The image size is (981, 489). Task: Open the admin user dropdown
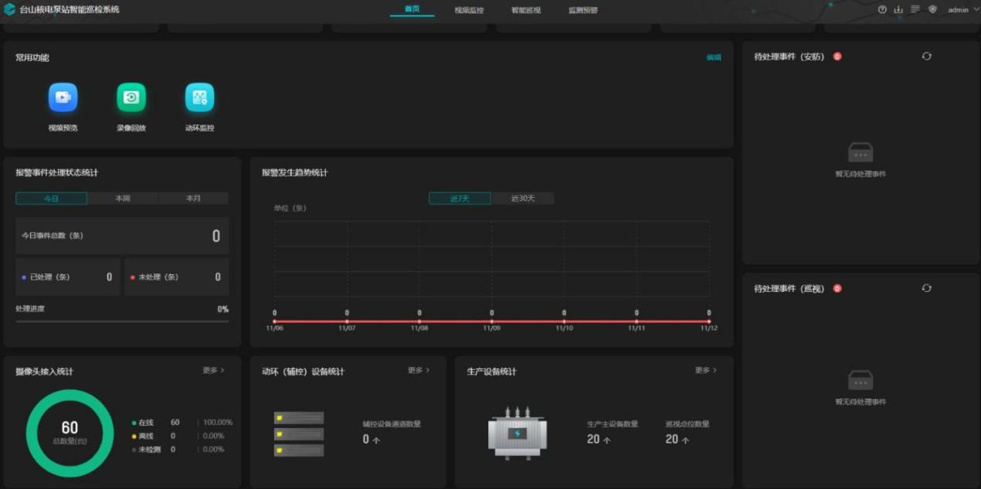pyautogui.click(x=961, y=10)
